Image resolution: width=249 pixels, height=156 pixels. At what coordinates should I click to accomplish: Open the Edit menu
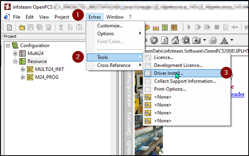tap(30, 17)
